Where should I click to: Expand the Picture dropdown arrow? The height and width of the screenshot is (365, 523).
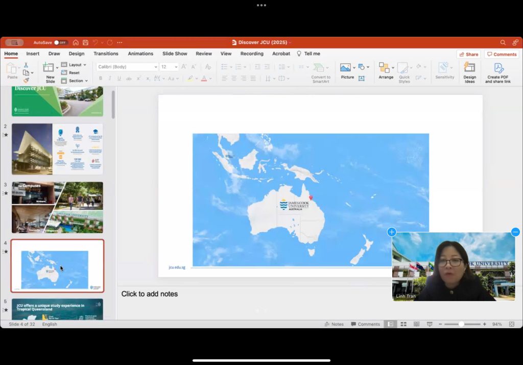point(354,68)
